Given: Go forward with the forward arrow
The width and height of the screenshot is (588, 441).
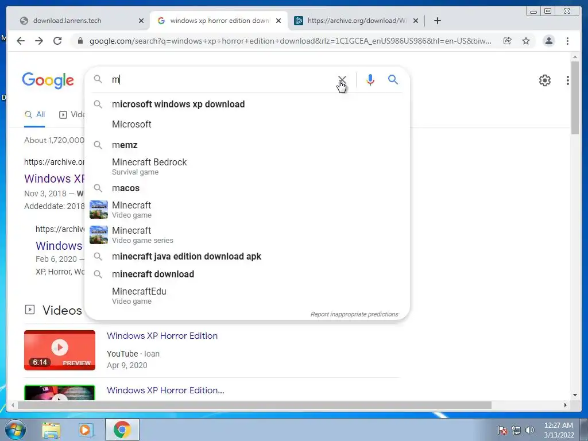Looking at the screenshot, I should click(39, 41).
